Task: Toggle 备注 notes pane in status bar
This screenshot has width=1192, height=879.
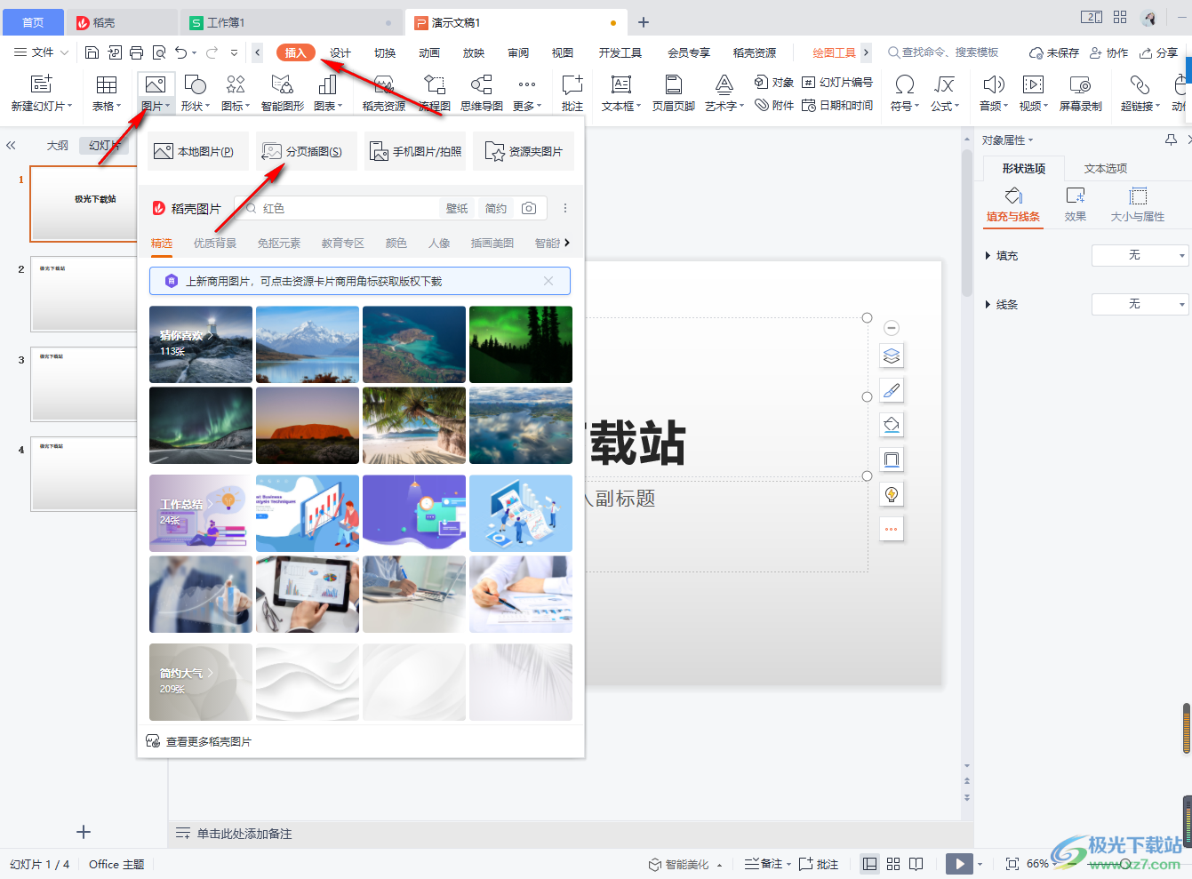Action: pos(768,864)
